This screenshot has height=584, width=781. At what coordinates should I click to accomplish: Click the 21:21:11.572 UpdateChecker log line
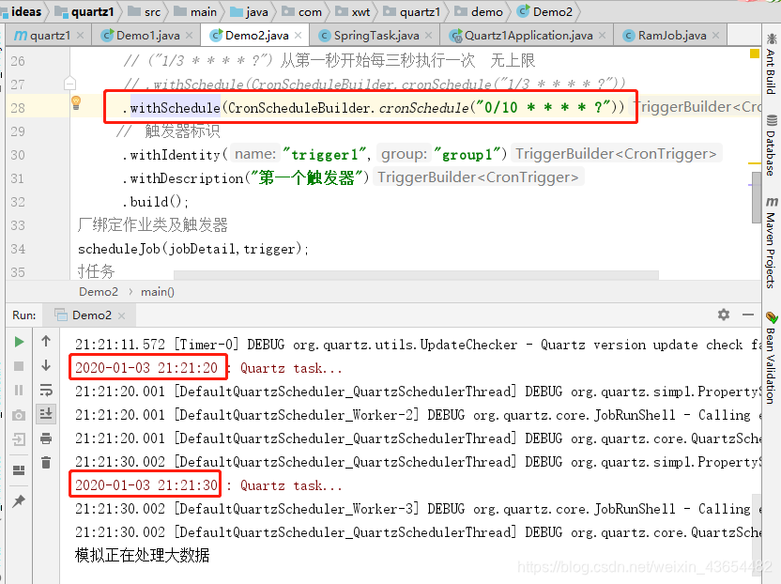tap(418, 345)
